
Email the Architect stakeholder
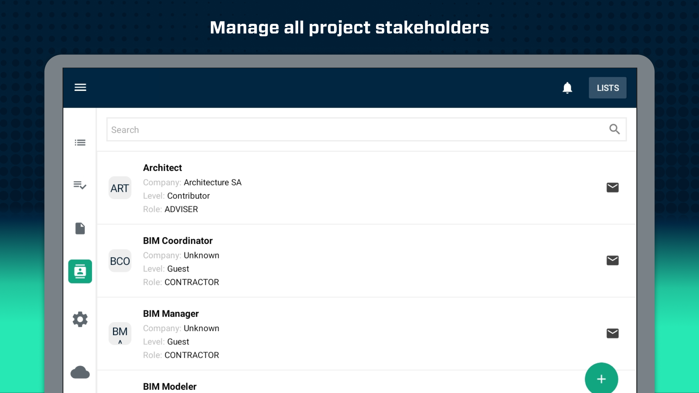click(x=612, y=187)
